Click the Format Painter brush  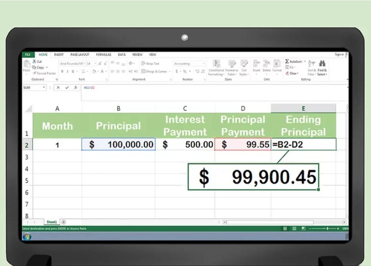pos(34,73)
